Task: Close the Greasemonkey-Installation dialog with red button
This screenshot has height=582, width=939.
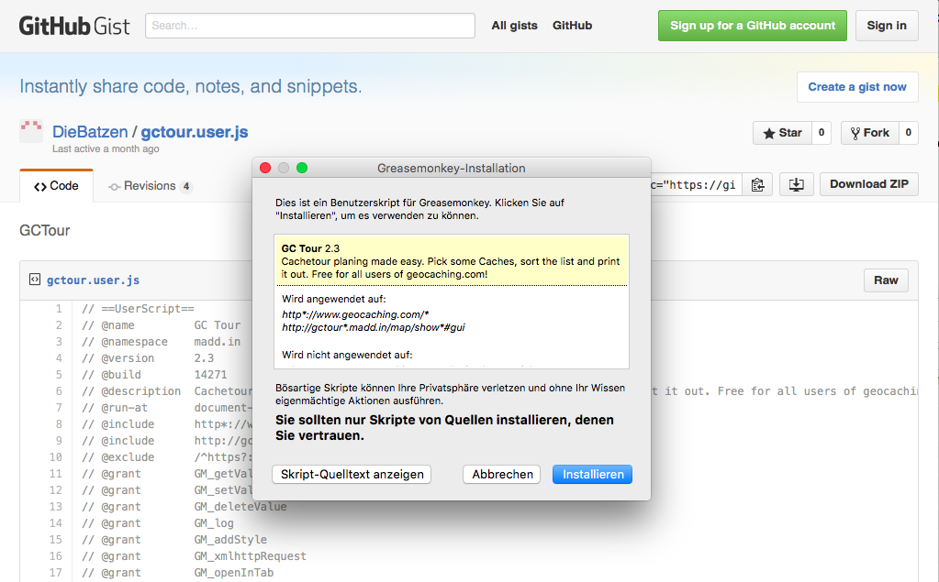Action: click(x=265, y=168)
